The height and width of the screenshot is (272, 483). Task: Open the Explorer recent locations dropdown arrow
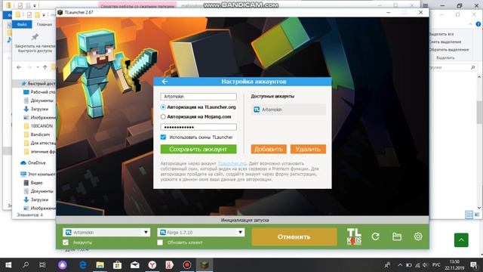[38, 67]
